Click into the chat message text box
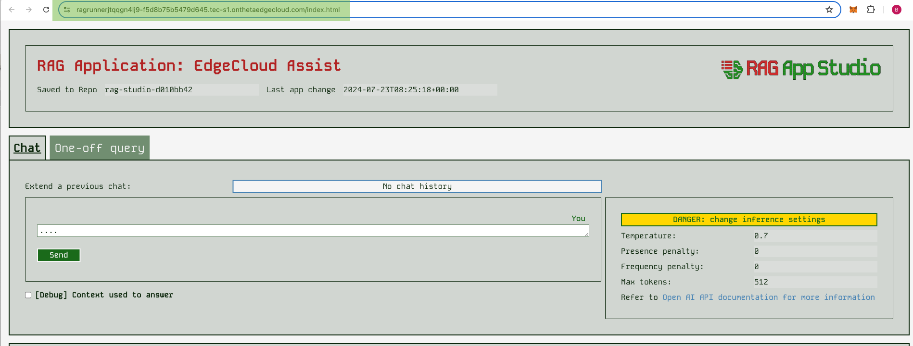The height and width of the screenshot is (346, 913). point(313,231)
